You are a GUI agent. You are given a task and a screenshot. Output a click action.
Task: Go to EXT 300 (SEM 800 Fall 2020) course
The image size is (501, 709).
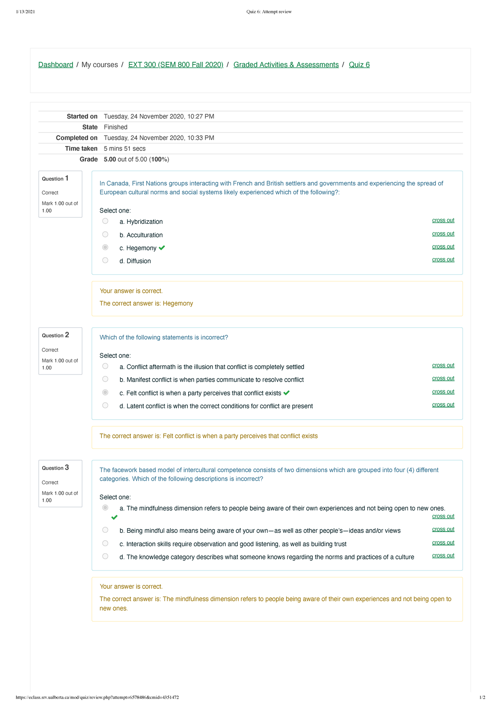tap(175, 65)
